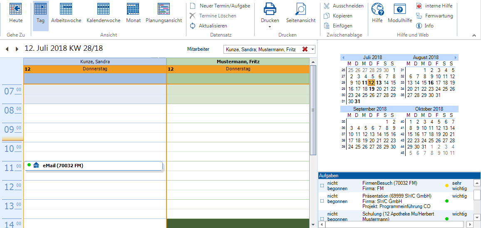Select the Kalenderwoche view icon

pyautogui.click(x=103, y=10)
